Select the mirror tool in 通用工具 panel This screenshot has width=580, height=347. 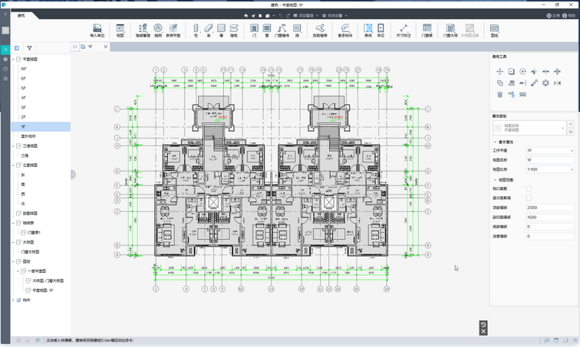(557, 83)
